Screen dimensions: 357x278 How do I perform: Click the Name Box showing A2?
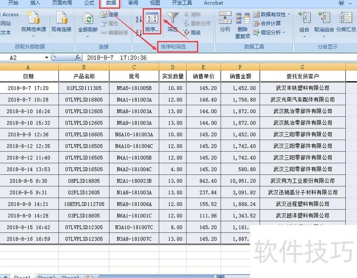(22, 58)
